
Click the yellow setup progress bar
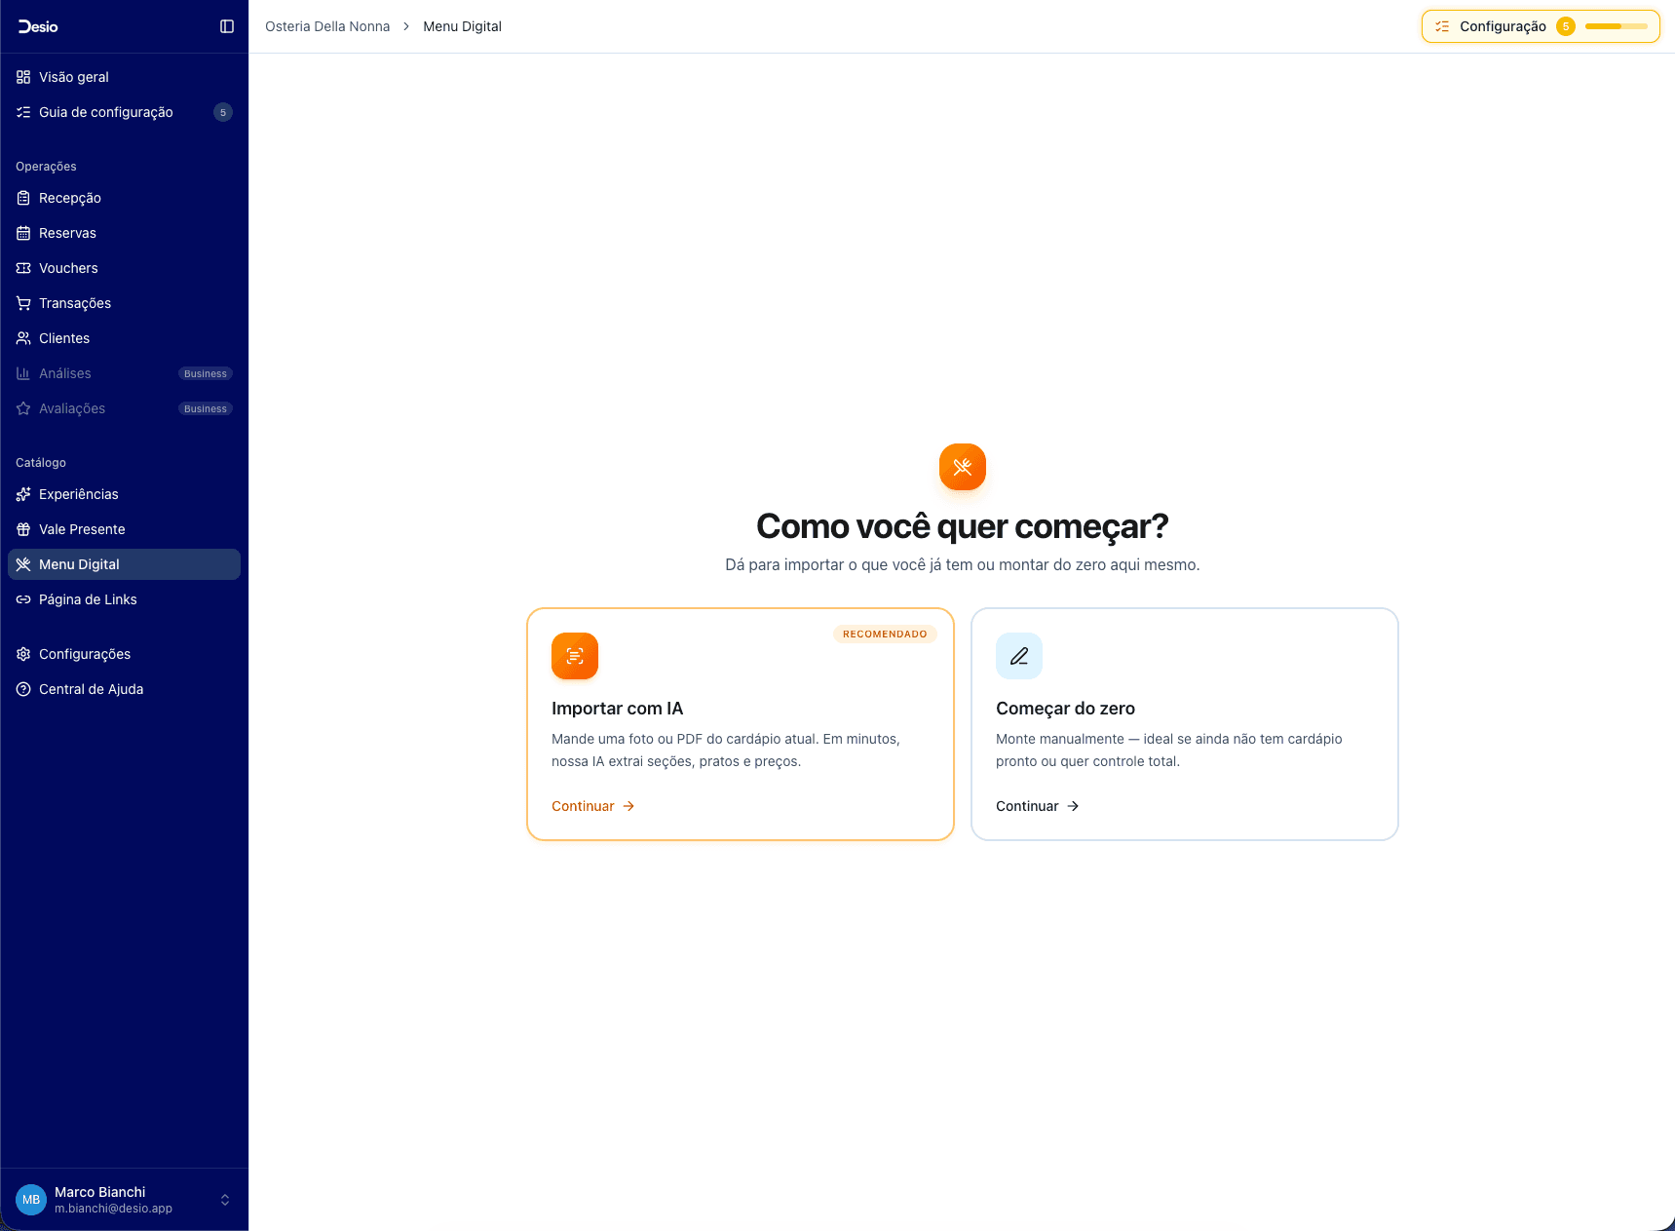(1616, 26)
